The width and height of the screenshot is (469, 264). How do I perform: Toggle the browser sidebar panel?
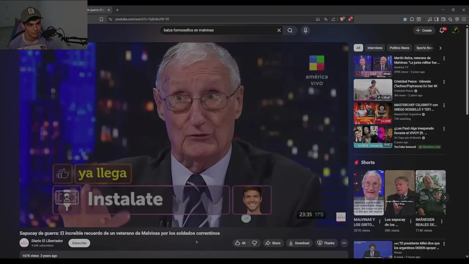[x=436, y=19]
